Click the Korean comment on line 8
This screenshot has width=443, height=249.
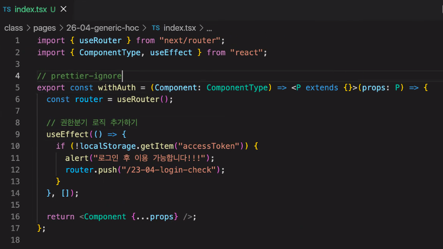[x=92, y=123]
